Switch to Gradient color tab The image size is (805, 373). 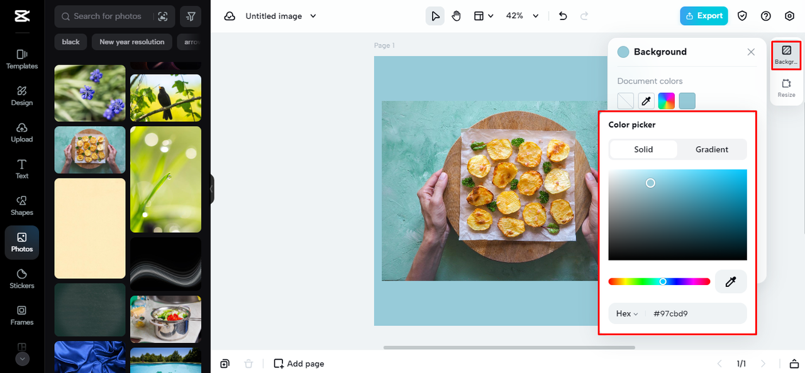712,149
